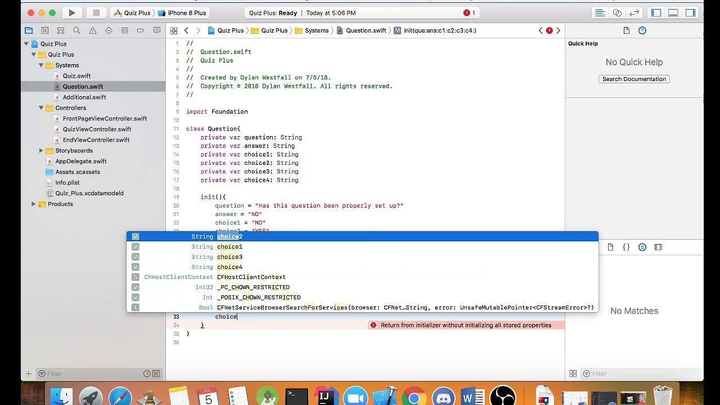
Task: Run the project with the Play button
Action: 72,12
